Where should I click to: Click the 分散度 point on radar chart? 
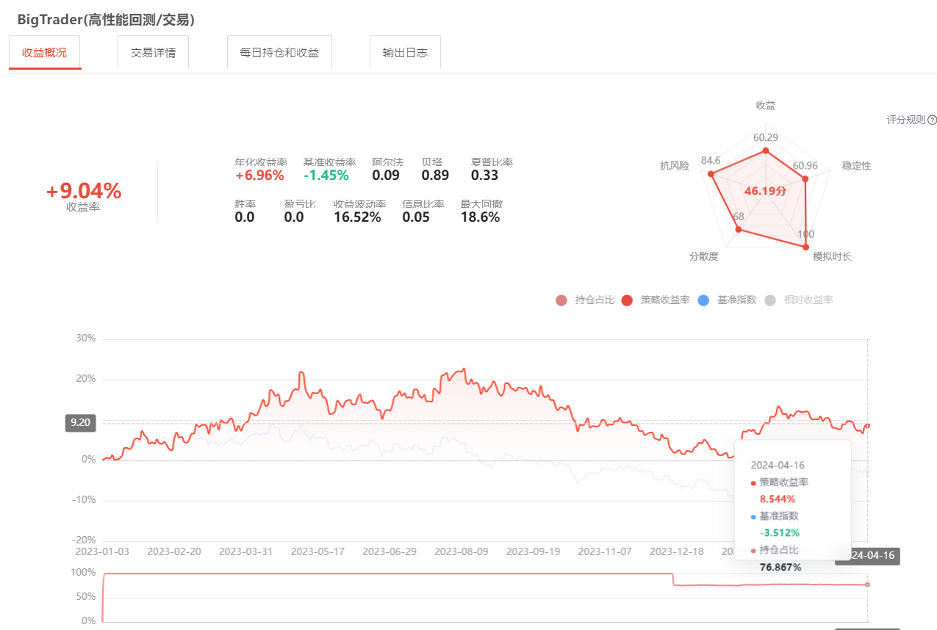pos(739,231)
